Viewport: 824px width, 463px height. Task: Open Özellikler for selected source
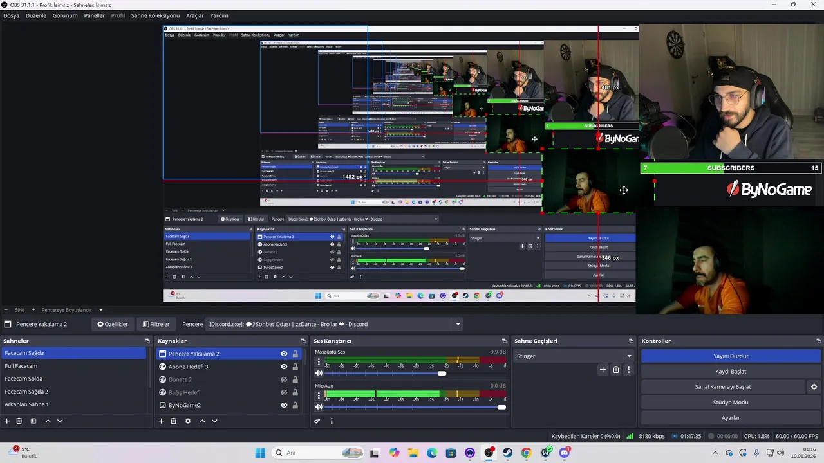(x=113, y=324)
